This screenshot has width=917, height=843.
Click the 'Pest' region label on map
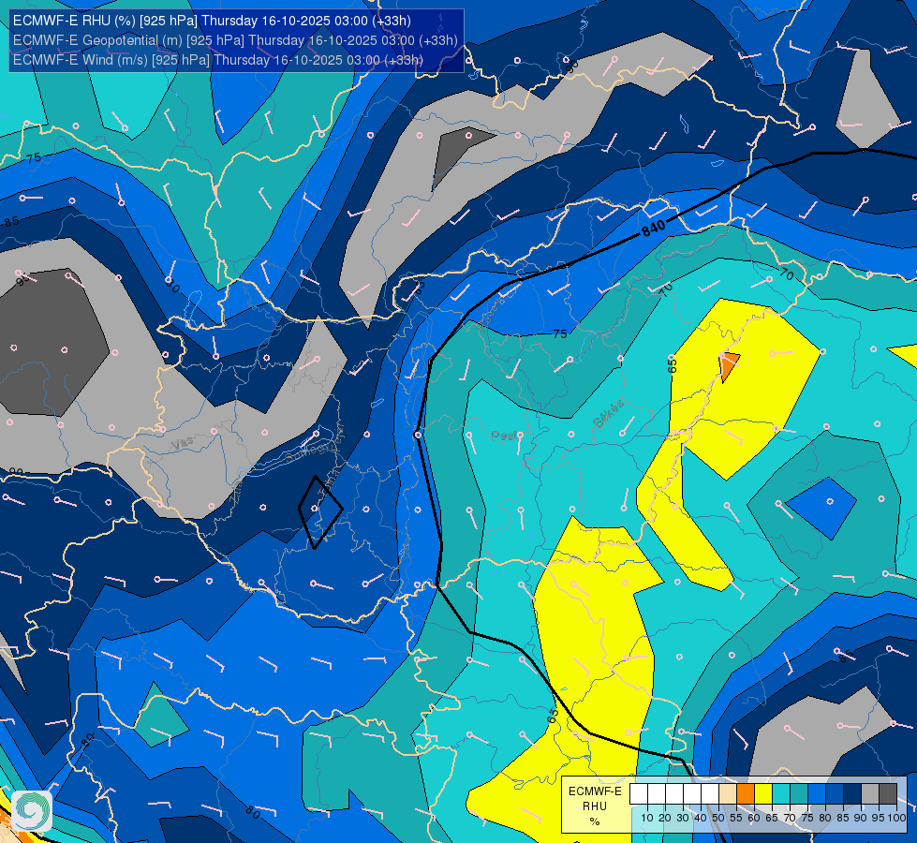click(x=504, y=436)
